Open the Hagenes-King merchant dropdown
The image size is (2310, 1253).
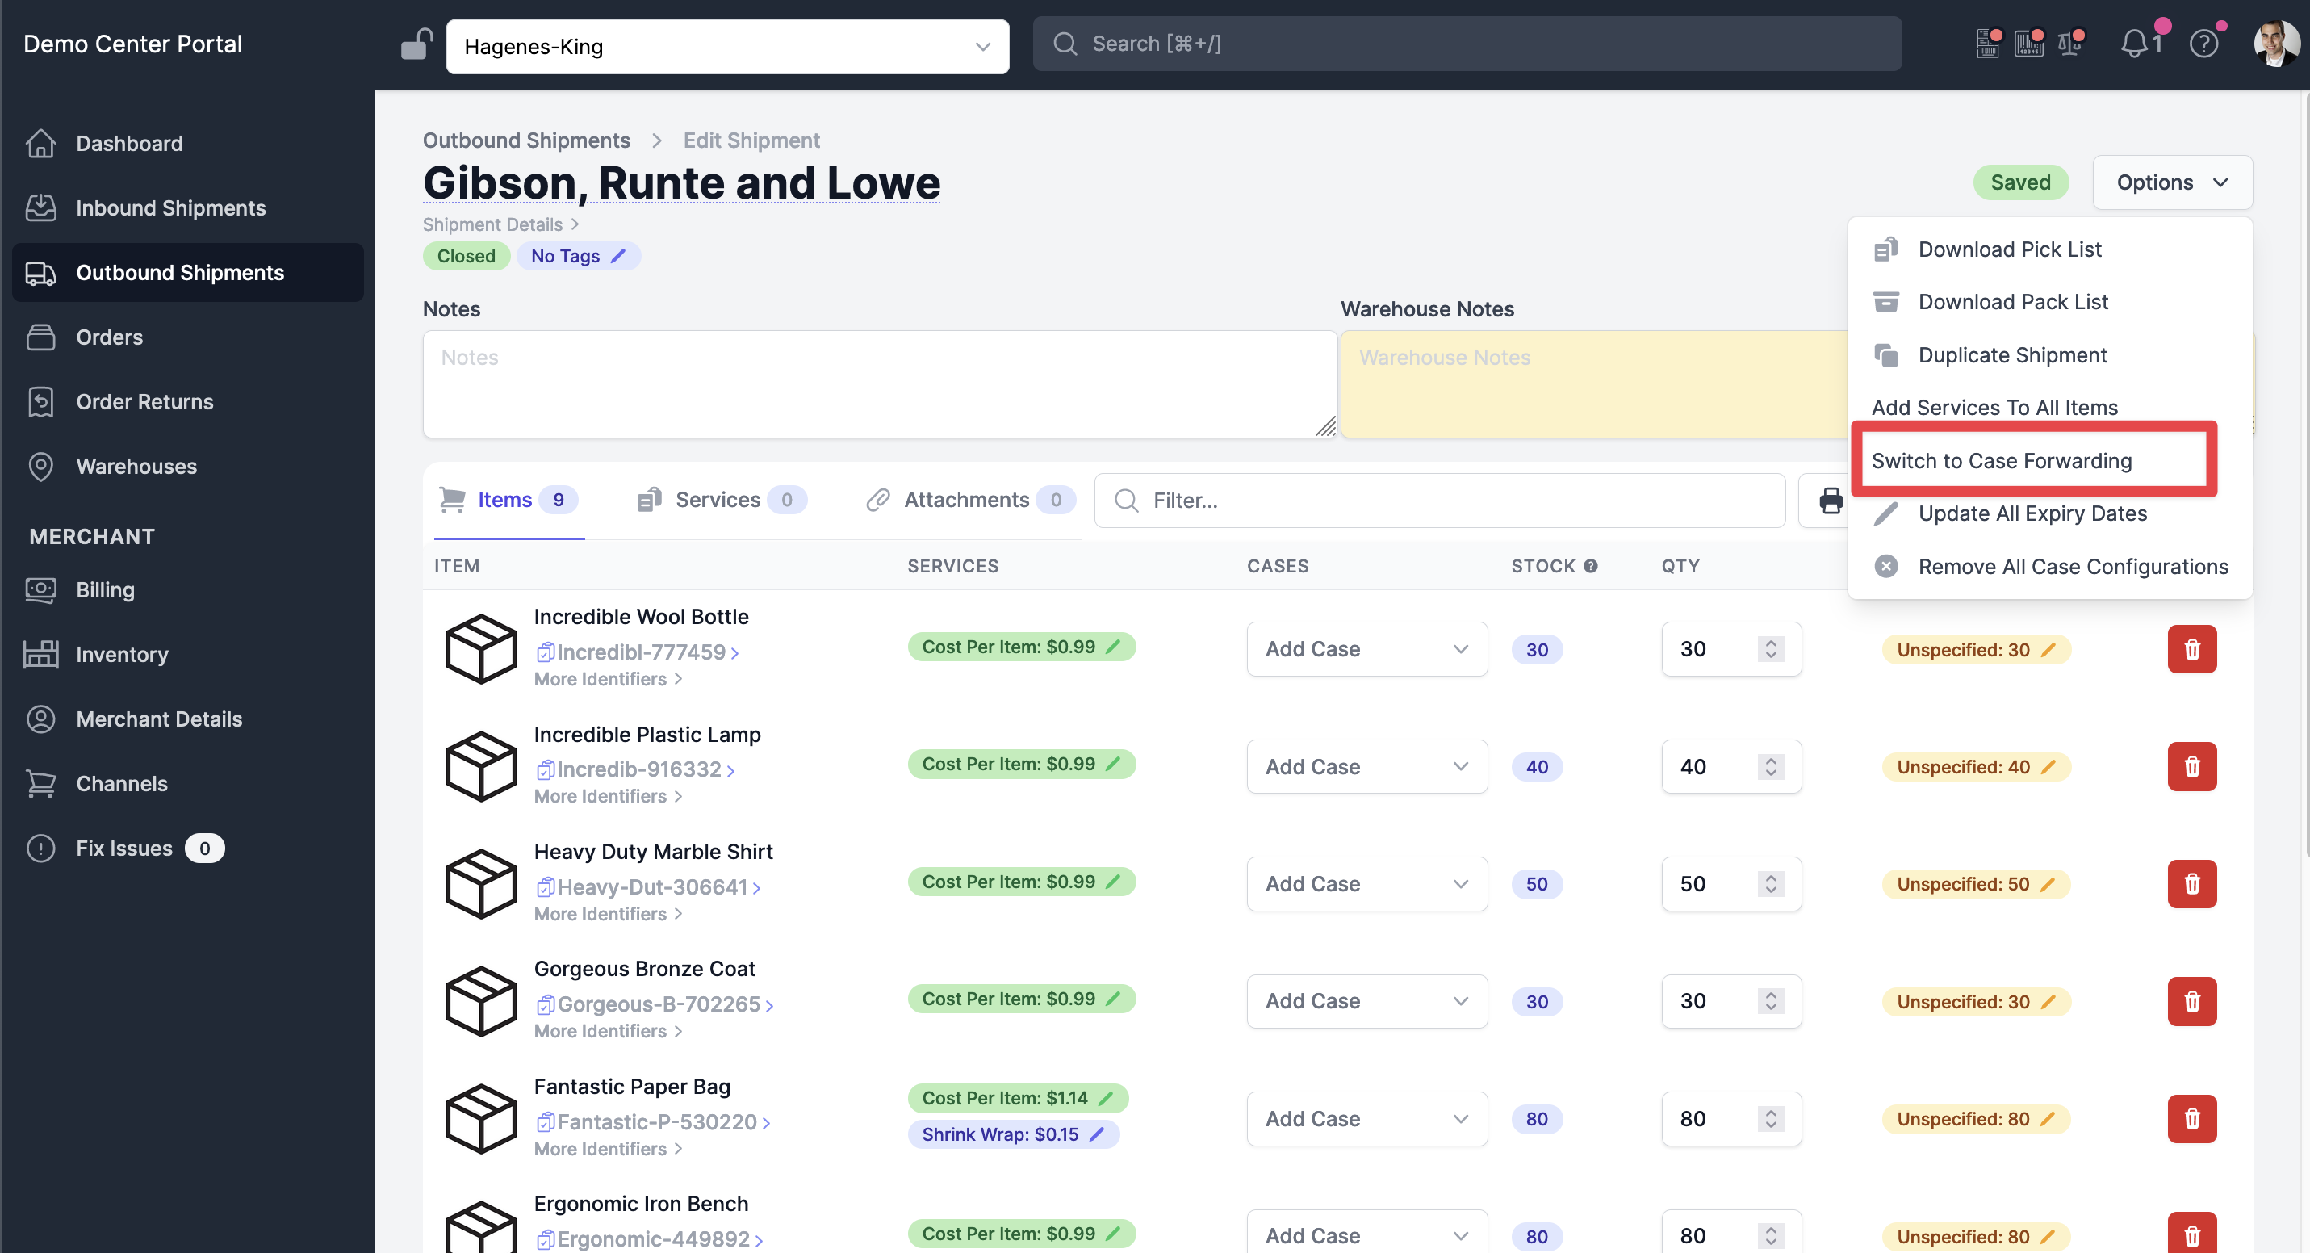(727, 47)
